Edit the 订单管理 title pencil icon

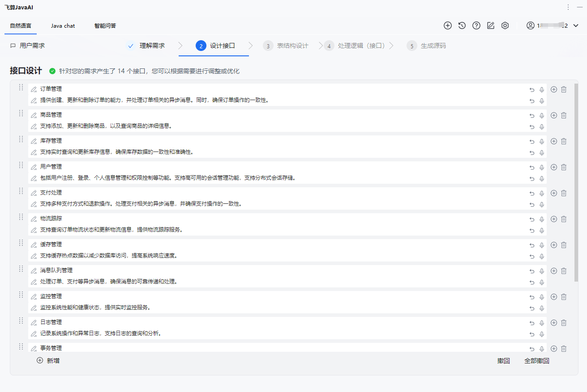coord(34,89)
